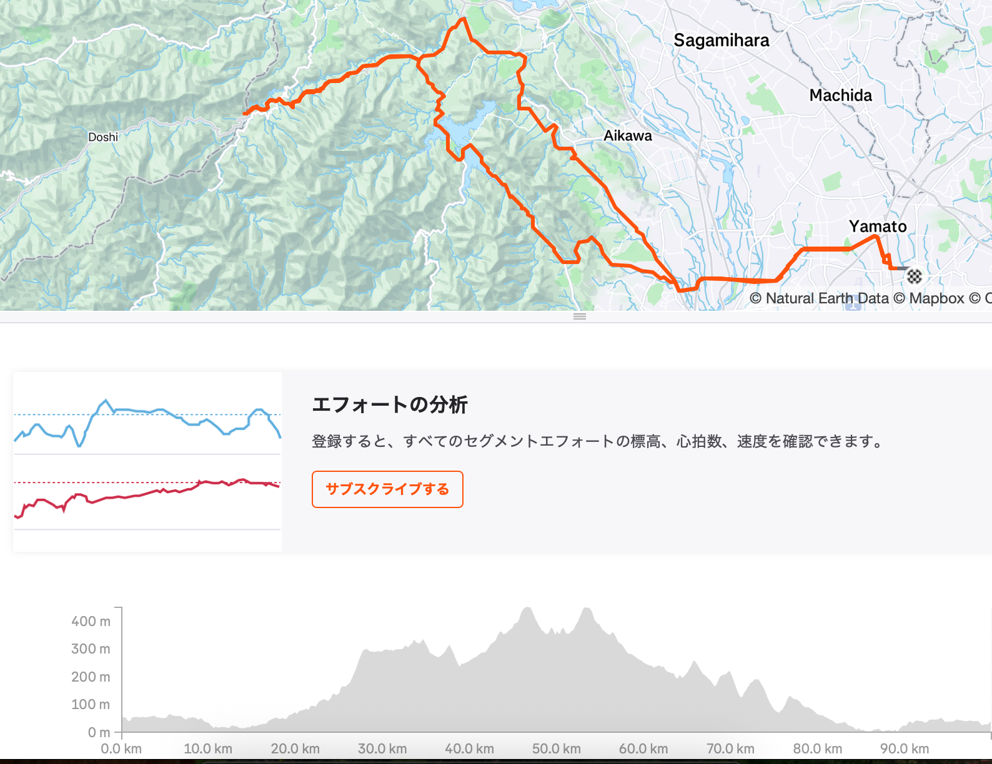
Task: Click the highway shield icon below Yamato
Action: (853, 306)
